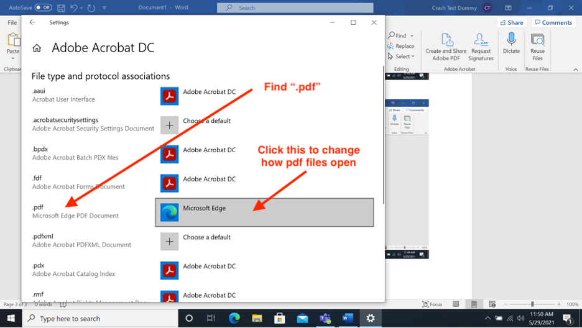The height and width of the screenshot is (328, 582).
Task: Open volume control in system tray
Action: 521,318
